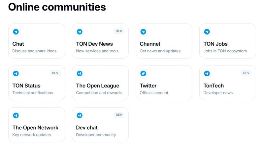Click the Telegram icon on Dev chat card
Image resolution: width=264 pixels, height=151 pixels.
click(80, 115)
